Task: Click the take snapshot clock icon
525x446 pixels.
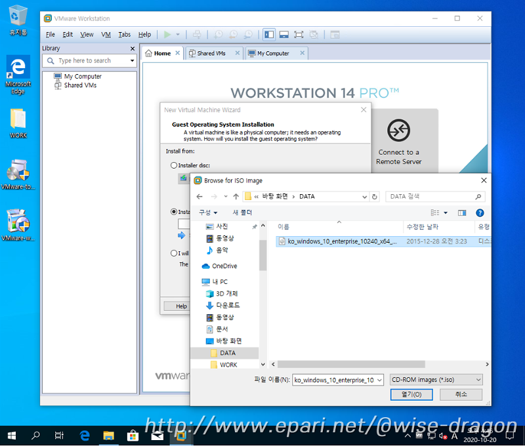Action: click(219, 35)
